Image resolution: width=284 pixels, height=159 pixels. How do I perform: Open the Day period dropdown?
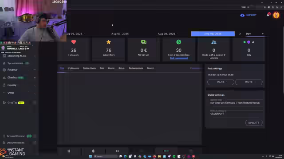(x=254, y=34)
